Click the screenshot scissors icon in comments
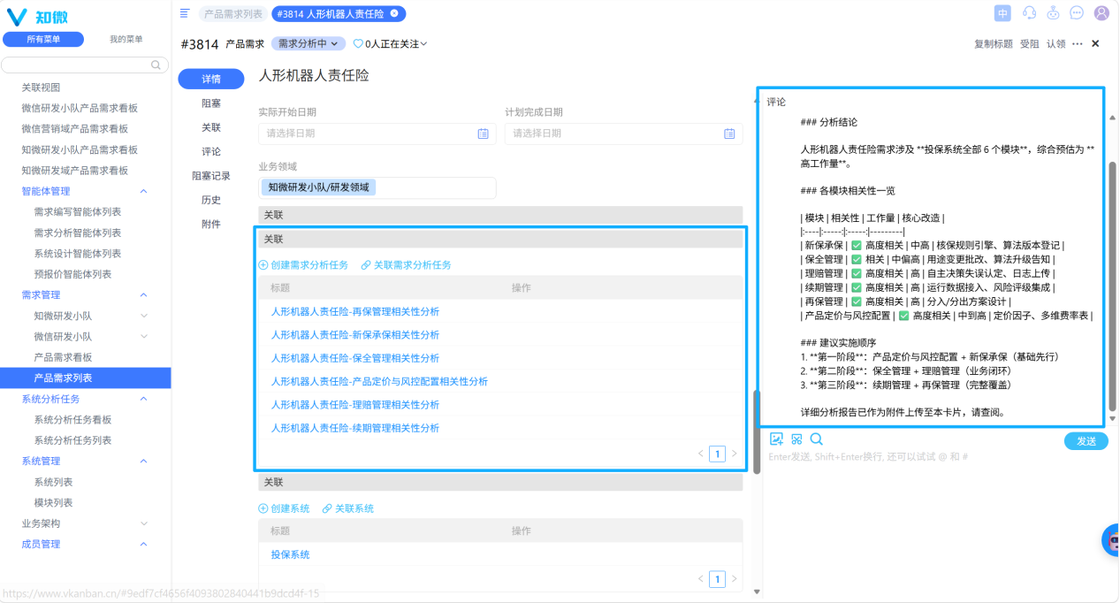This screenshot has height=603, width=1120. coord(796,439)
